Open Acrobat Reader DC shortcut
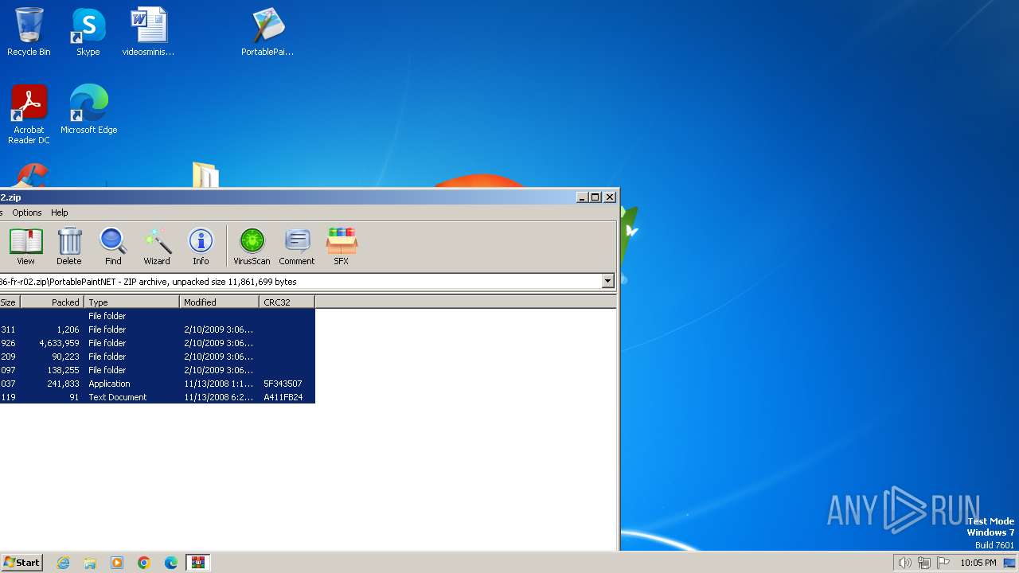The height and width of the screenshot is (573, 1019). (29, 115)
